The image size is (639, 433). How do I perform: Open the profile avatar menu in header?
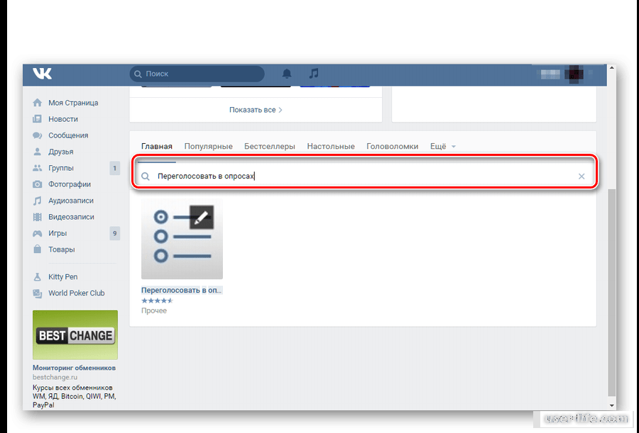(574, 74)
